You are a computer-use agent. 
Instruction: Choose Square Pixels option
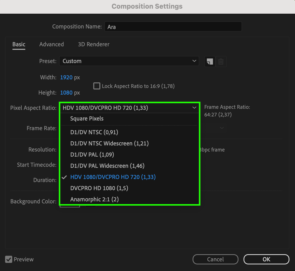click(x=87, y=119)
